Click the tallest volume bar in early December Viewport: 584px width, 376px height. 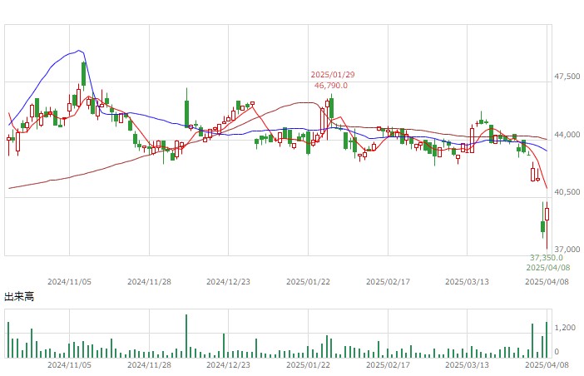point(186,336)
